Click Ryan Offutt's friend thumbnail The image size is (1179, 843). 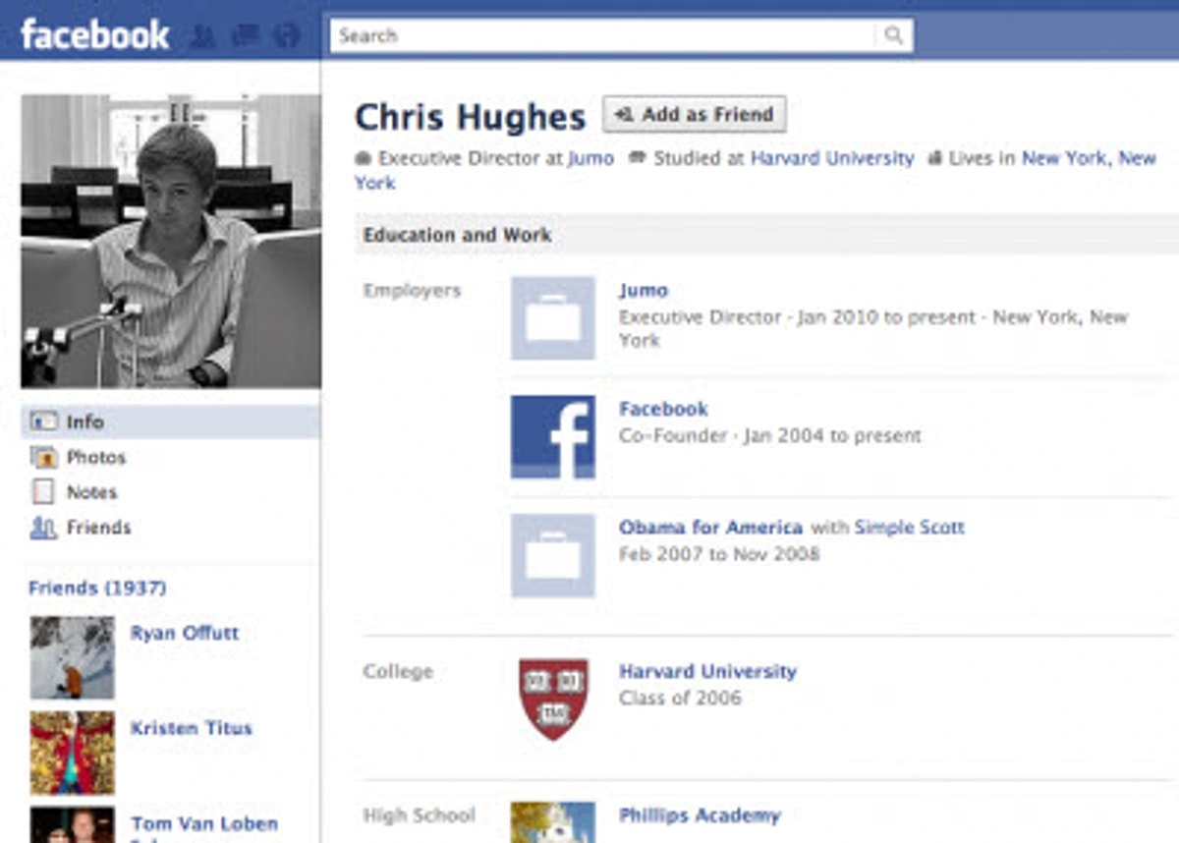pos(72,657)
